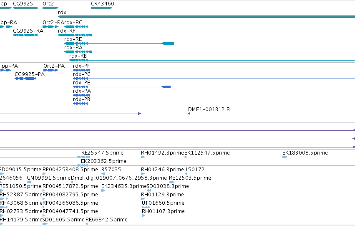Viewport: 355px width, 226px height.
Task: Select the CG9925-RA transcript
Action: click(25, 35)
